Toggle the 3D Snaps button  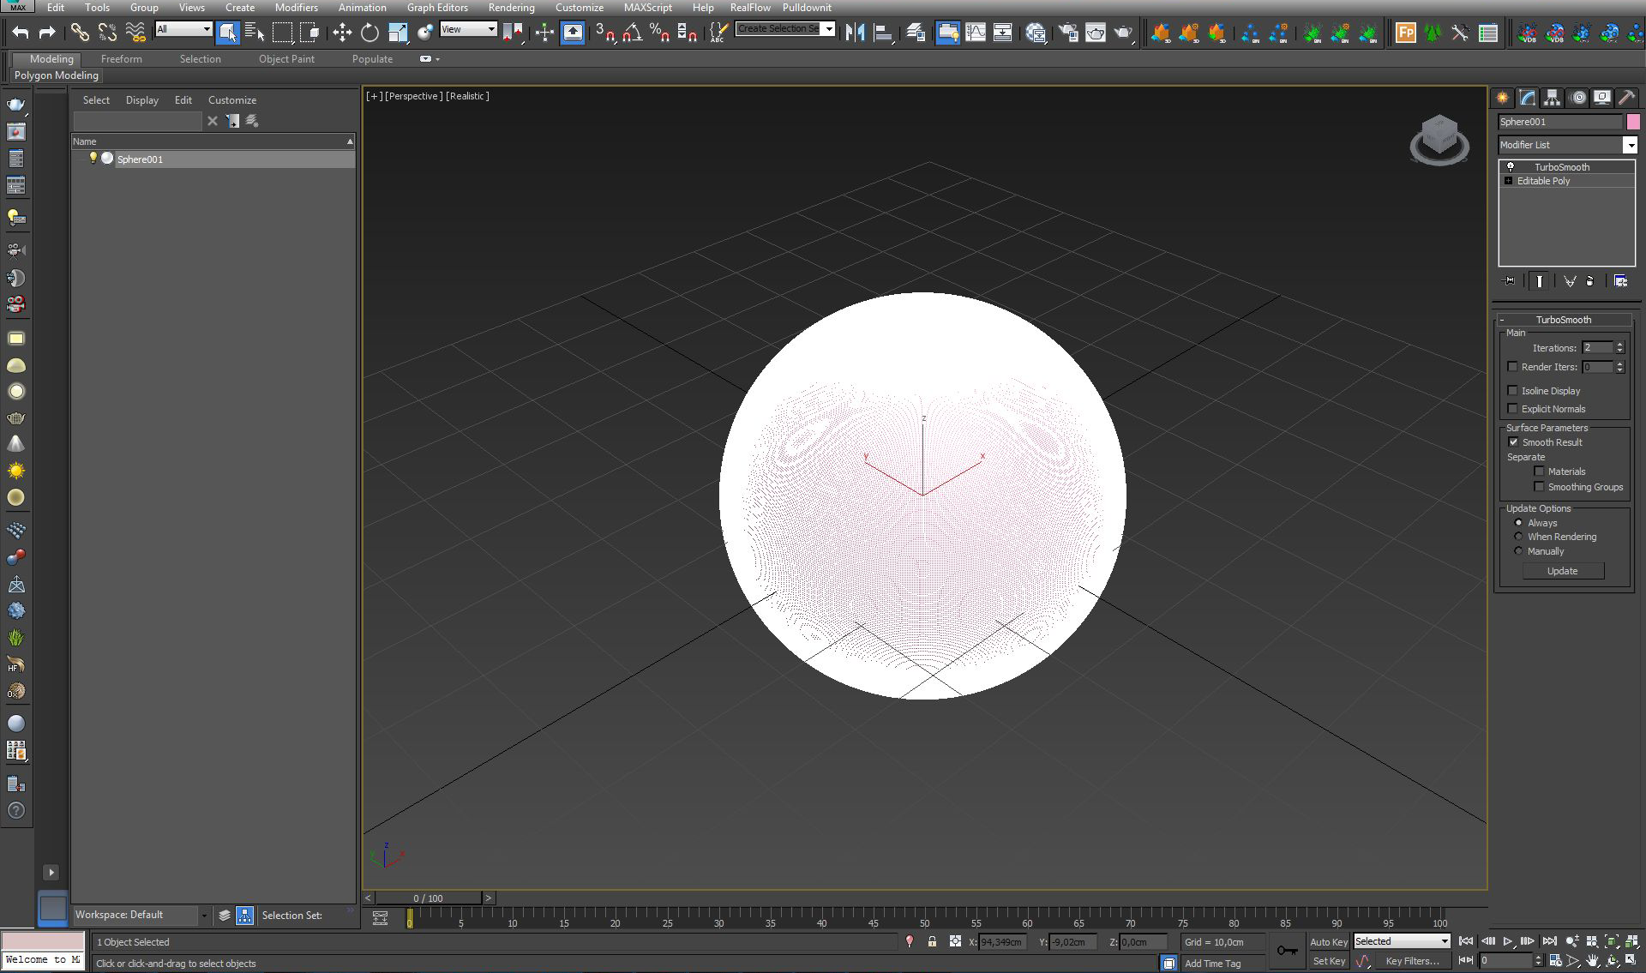pos(605,33)
